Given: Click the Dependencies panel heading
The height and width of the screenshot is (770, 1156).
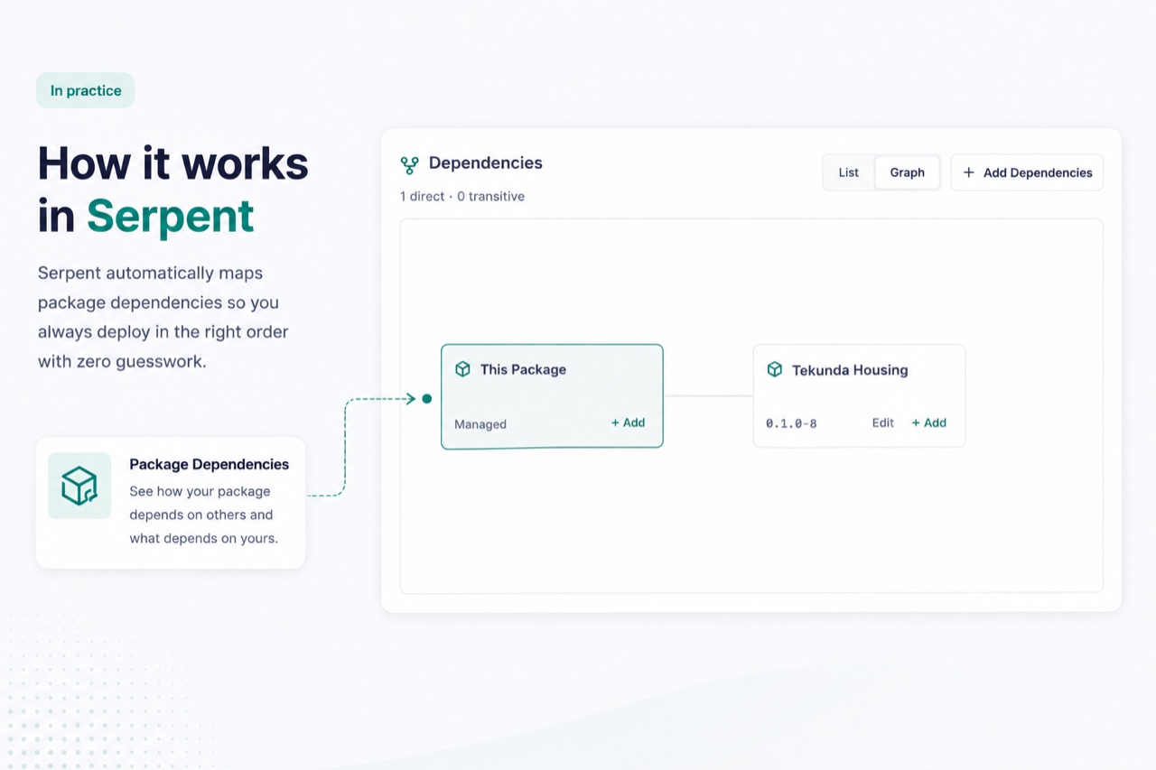Looking at the screenshot, I should tap(486, 163).
